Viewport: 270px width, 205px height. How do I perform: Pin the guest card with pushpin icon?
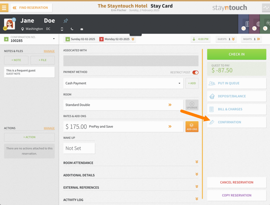(66, 21)
